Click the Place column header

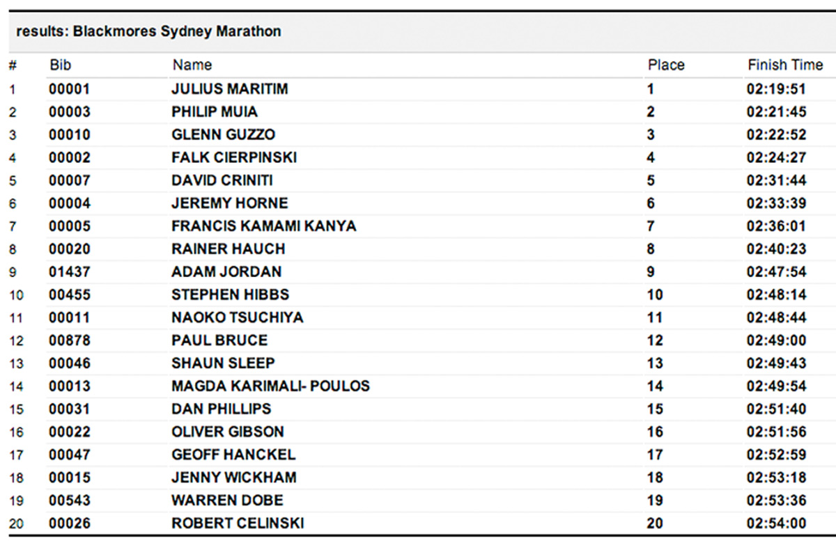pos(666,65)
